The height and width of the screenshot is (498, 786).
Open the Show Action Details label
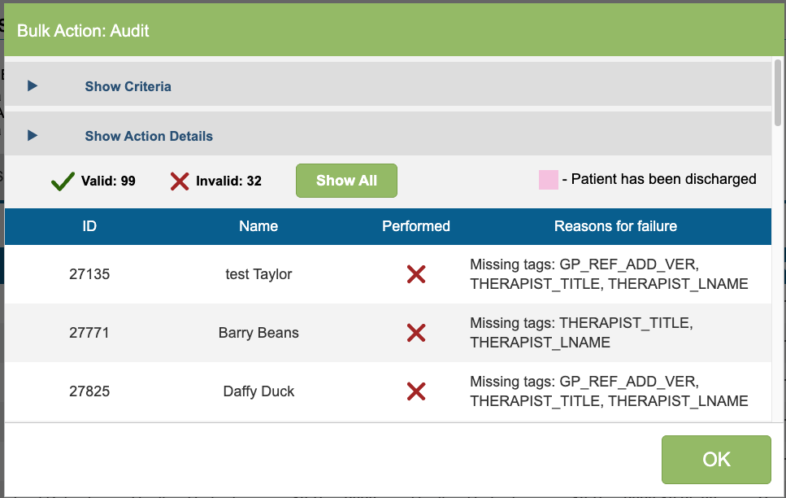(149, 136)
